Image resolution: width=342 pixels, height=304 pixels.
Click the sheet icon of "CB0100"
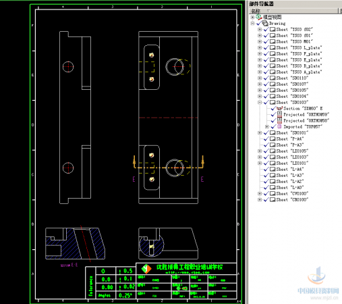(x=273, y=199)
